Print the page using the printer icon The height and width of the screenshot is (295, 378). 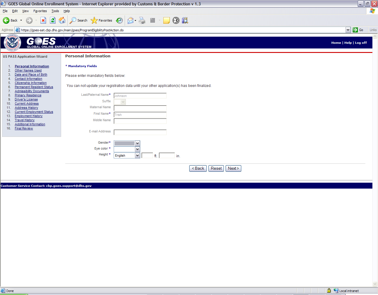[142, 20]
